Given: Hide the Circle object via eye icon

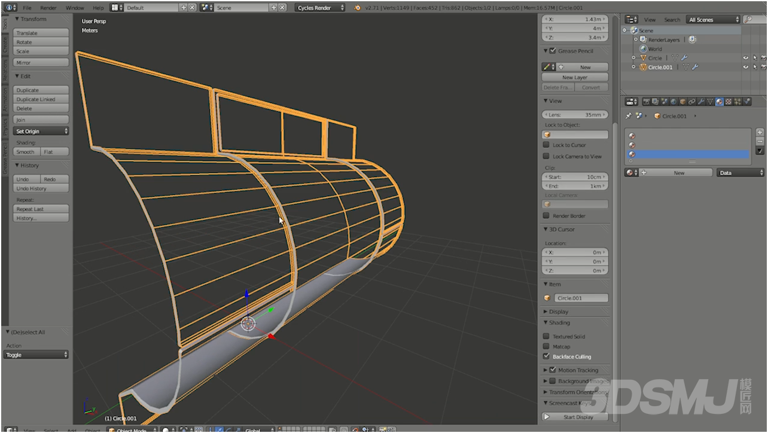Looking at the screenshot, I should [746, 57].
